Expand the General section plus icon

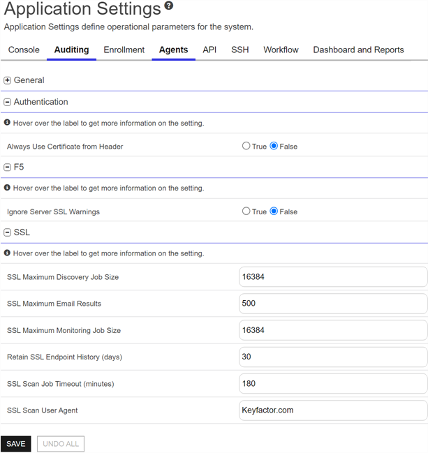[7, 80]
